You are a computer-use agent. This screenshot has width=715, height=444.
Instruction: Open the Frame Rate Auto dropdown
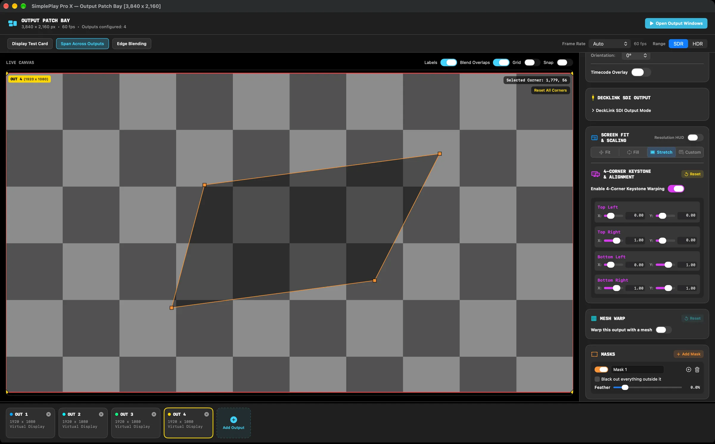click(x=610, y=44)
